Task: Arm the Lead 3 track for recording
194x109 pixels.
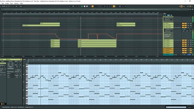Action: (191, 44)
